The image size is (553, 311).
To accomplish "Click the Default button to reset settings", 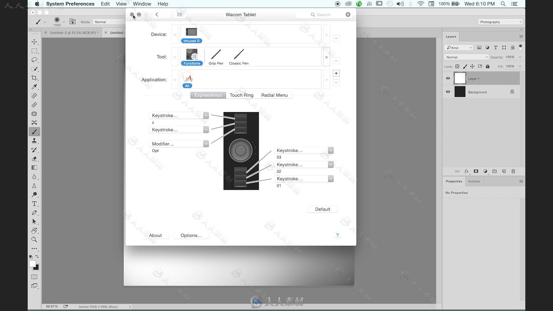I will pos(323,209).
